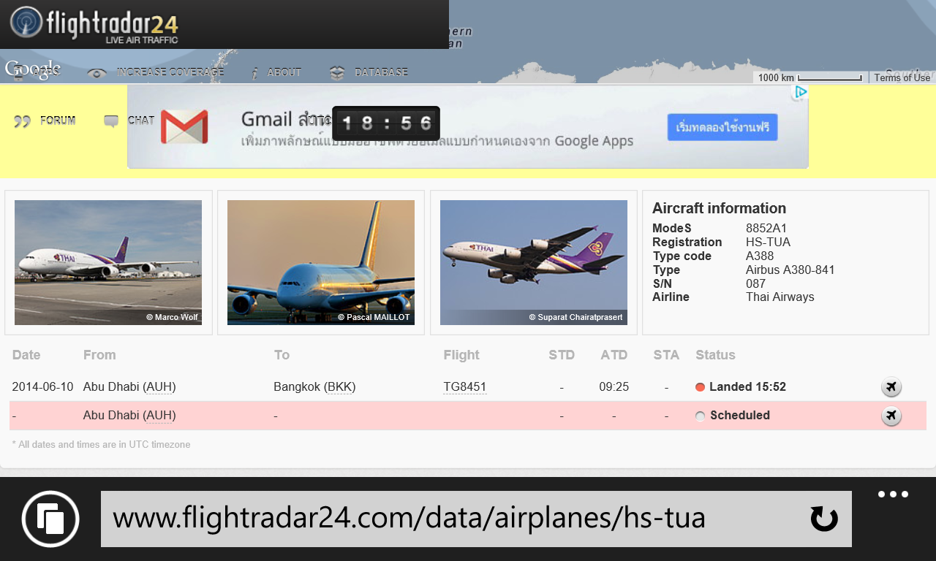Image resolution: width=936 pixels, height=561 pixels.
Task: Click the Date column header
Action: 26,355
